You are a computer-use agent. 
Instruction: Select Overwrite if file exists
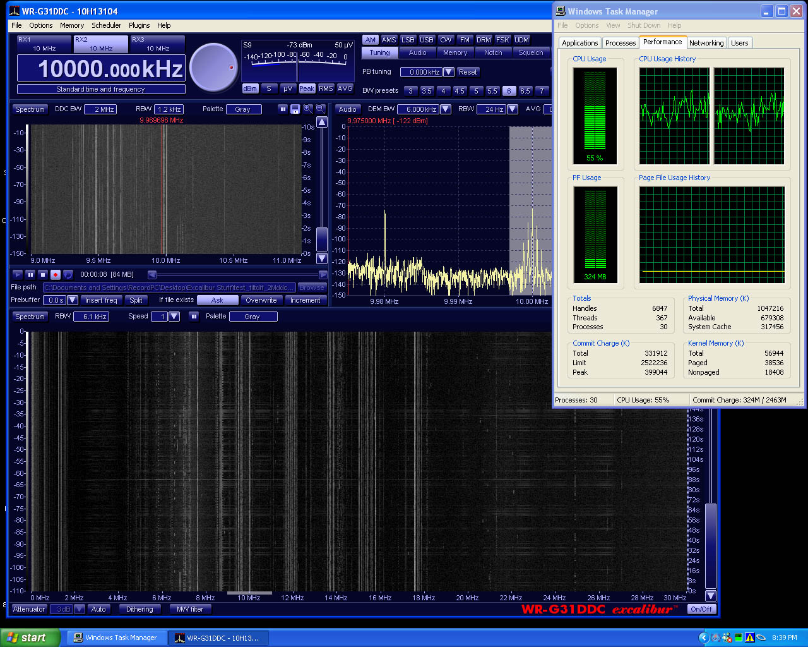pyautogui.click(x=261, y=300)
